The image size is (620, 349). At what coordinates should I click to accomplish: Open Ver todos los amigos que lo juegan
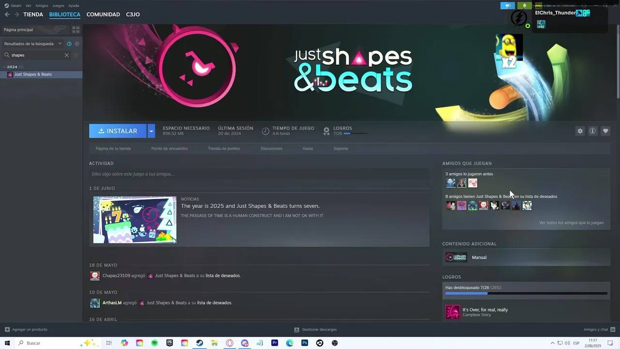[571, 223]
